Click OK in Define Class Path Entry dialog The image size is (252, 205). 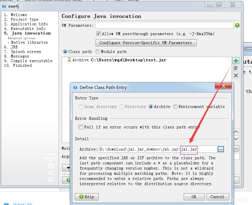click(194, 197)
